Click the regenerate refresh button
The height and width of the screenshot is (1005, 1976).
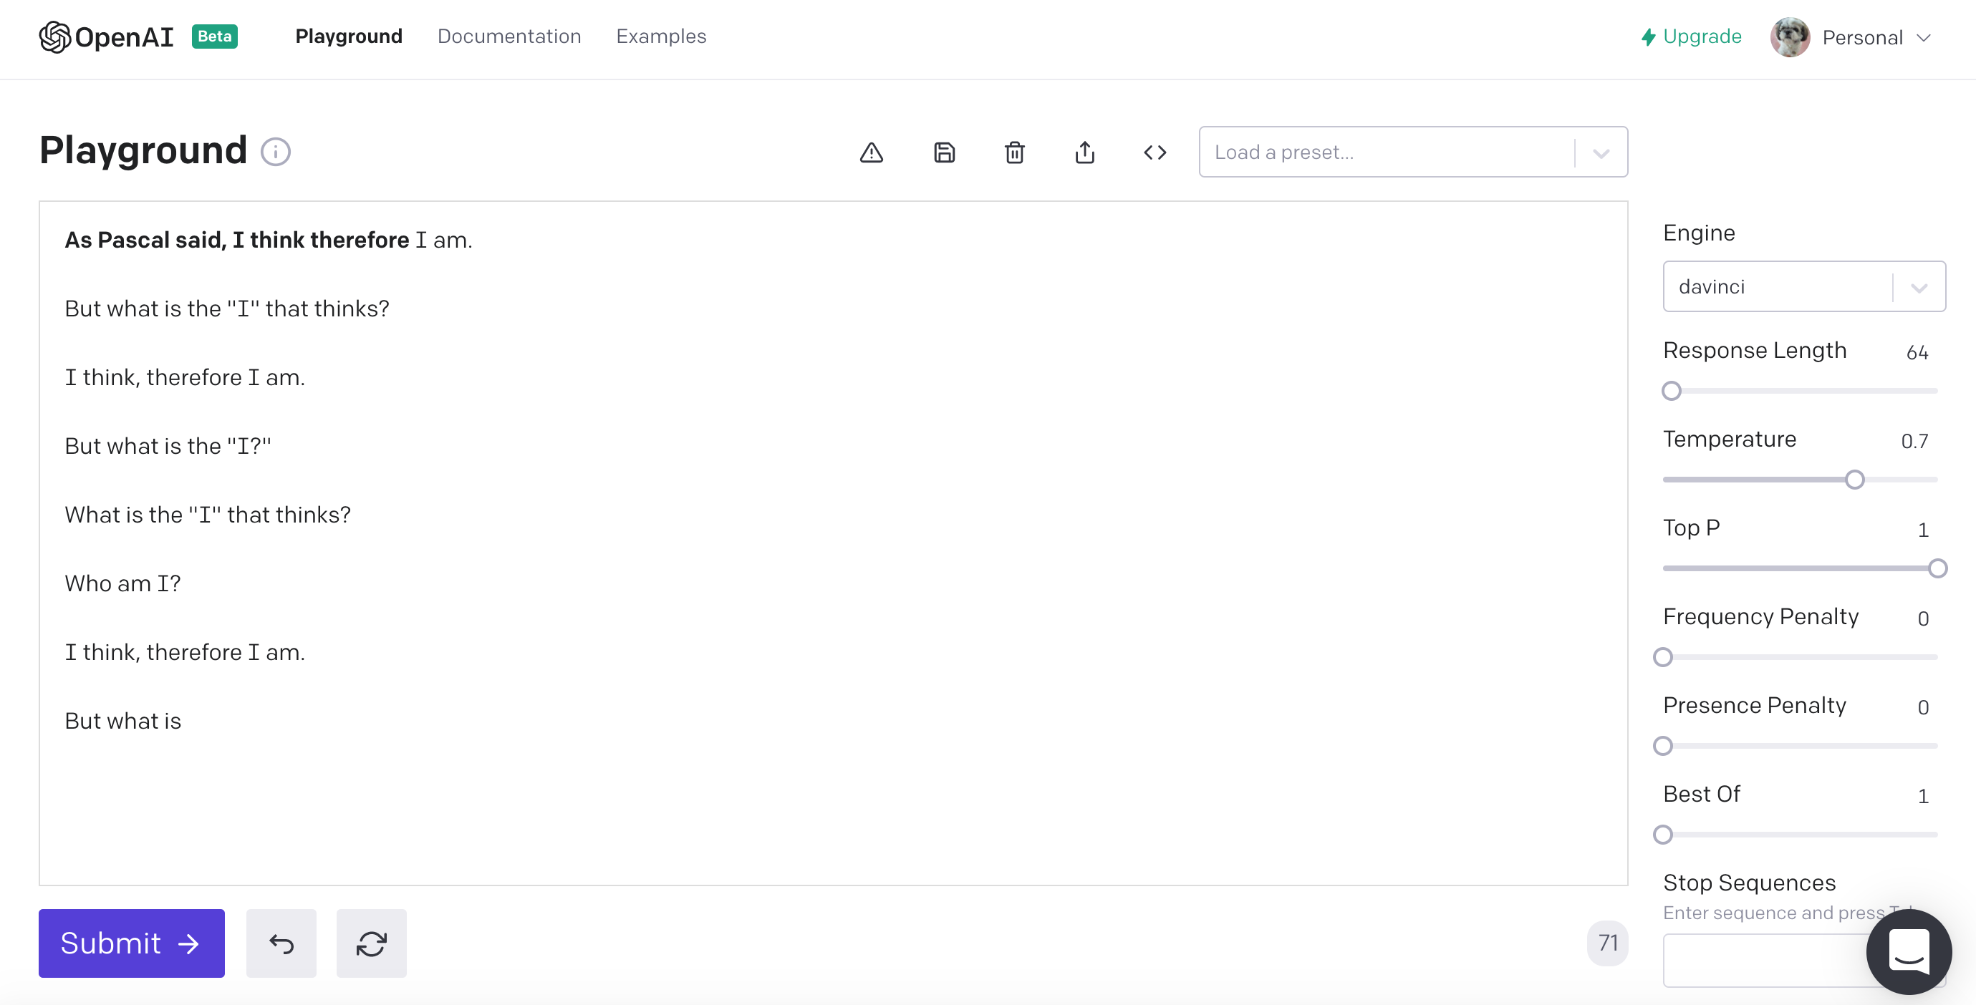click(371, 943)
